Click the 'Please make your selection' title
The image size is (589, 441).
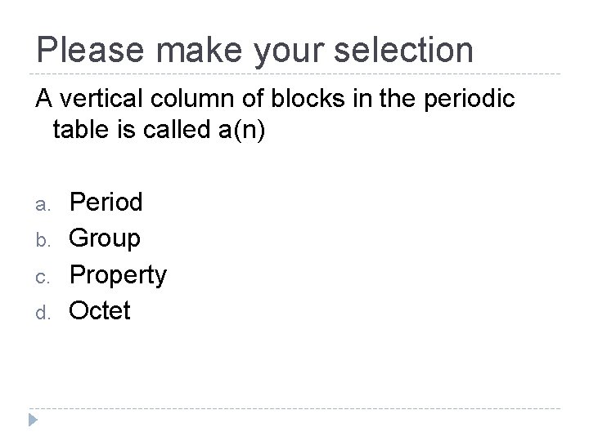254,51
